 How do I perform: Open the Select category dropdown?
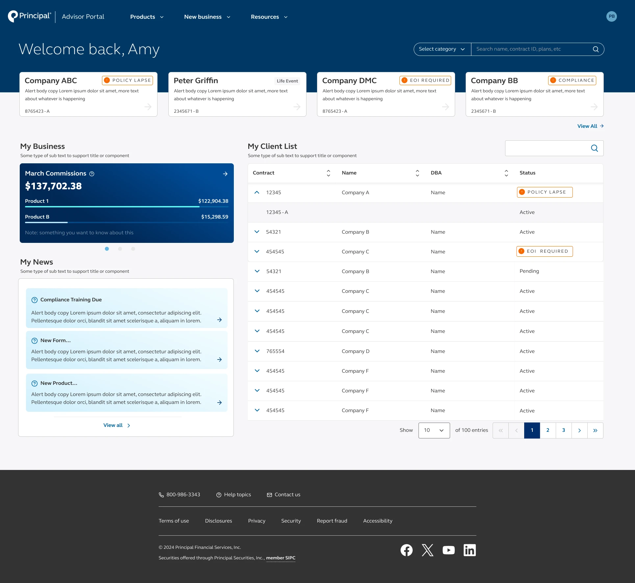tap(442, 49)
